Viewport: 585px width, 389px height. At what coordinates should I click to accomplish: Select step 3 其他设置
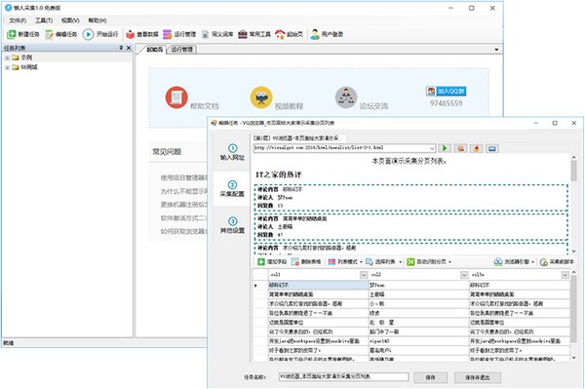pos(232,225)
